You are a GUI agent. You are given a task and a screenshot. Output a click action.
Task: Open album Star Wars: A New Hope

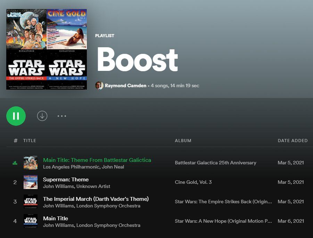223,221
